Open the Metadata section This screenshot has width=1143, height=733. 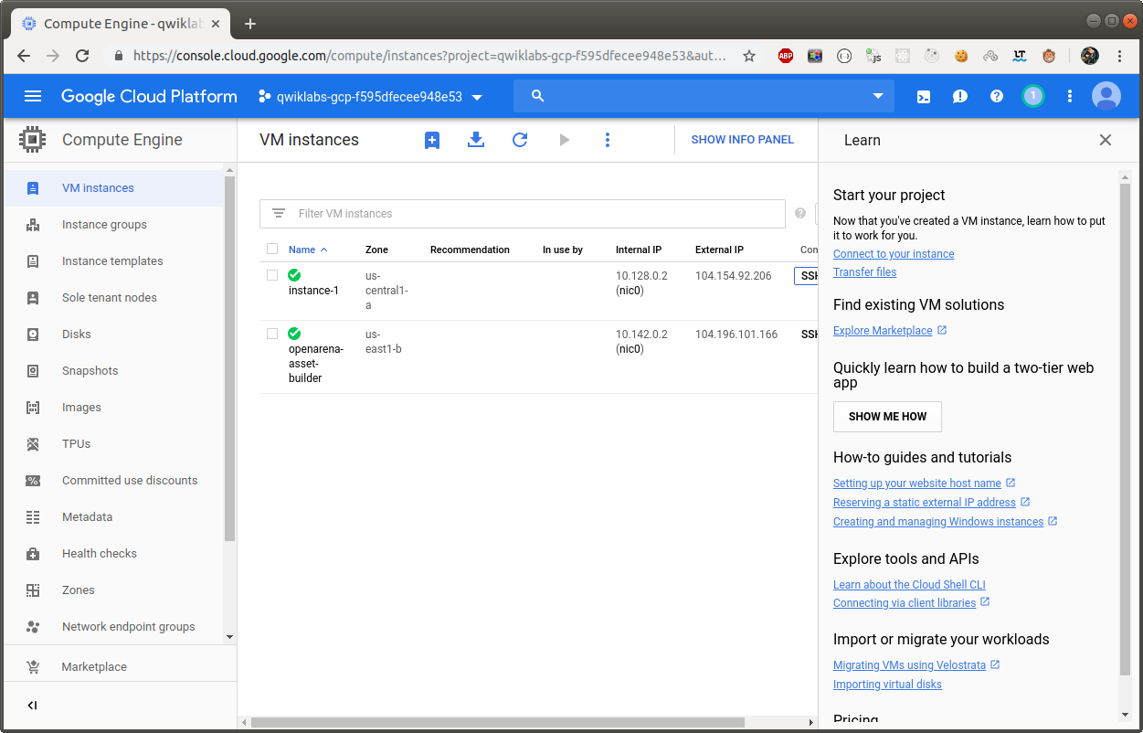pyautogui.click(x=114, y=517)
